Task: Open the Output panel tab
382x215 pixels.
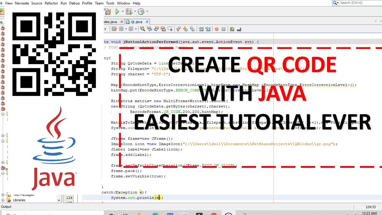Action: [6, 207]
